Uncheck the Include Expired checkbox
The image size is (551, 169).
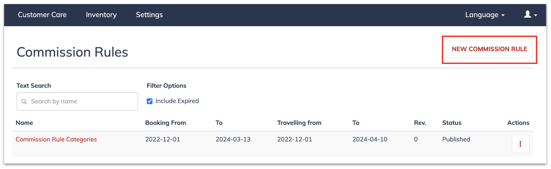tap(149, 101)
